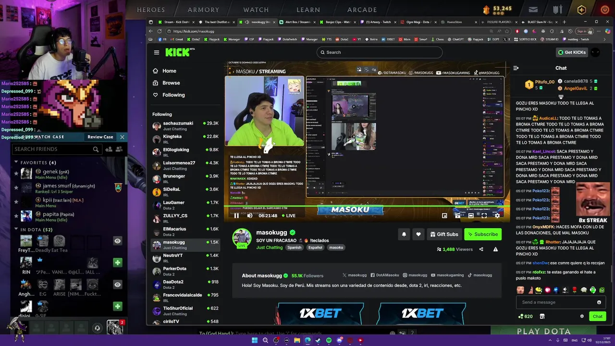Click the Subscribe button

tap(483, 234)
